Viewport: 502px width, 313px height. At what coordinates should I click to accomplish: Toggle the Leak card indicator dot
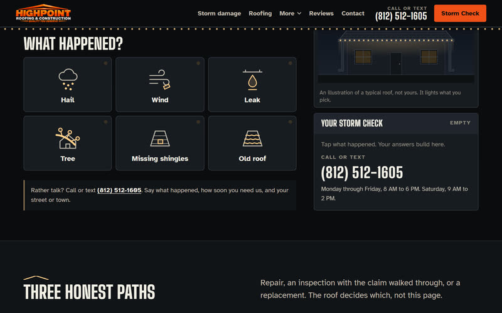click(291, 63)
